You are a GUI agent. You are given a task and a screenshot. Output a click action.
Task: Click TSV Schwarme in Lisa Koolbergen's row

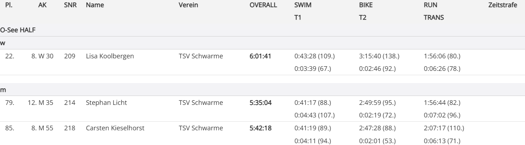[x=200, y=56]
